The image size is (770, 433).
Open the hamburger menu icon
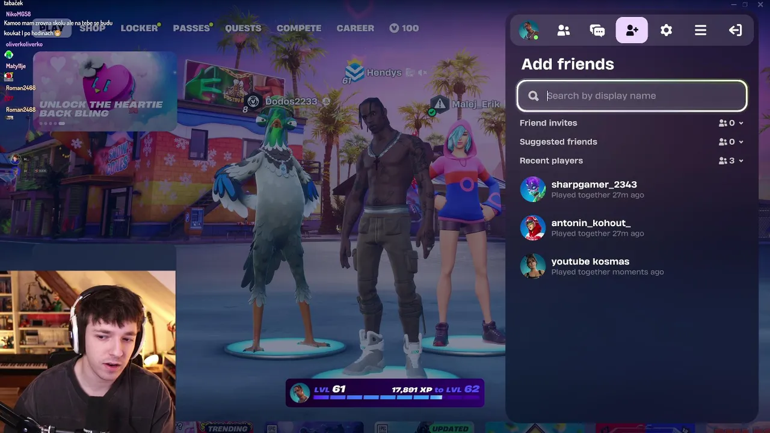pyautogui.click(x=700, y=30)
